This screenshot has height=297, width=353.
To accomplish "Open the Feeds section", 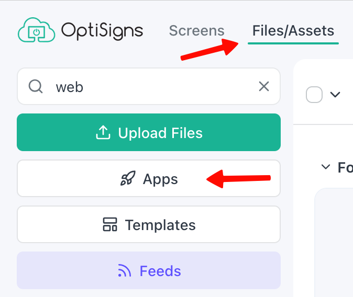I will (x=149, y=270).
